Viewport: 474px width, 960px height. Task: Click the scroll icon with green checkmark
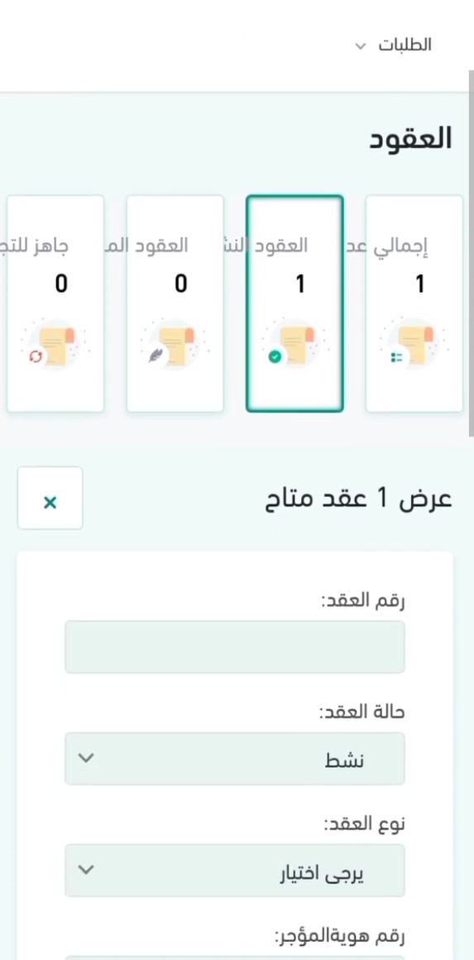click(294, 345)
